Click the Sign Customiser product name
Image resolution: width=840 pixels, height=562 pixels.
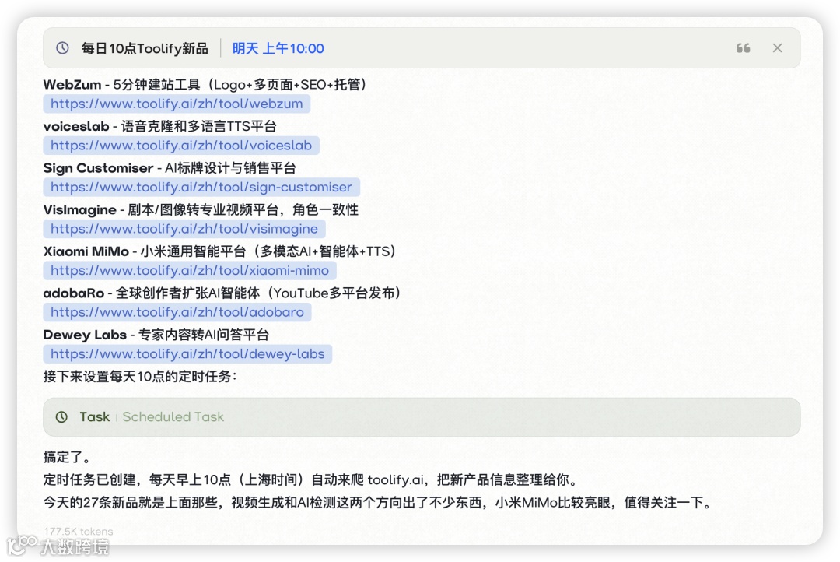click(99, 168)
